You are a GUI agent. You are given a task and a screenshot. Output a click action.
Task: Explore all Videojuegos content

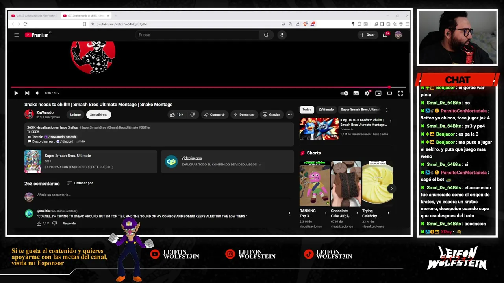[228, 162]
